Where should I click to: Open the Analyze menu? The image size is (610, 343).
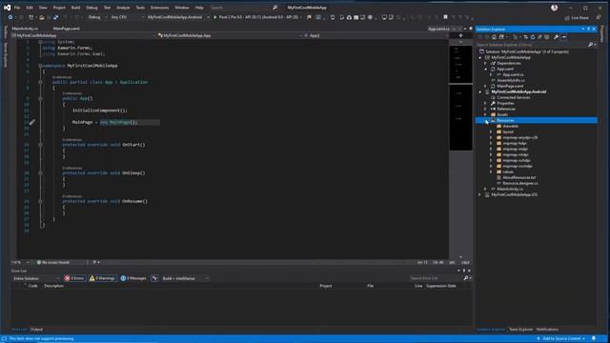coord(123,8)
